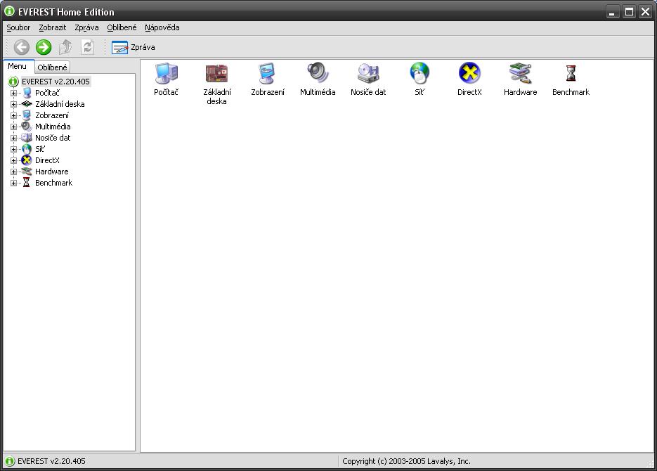
Task: Click the Up level toolbar icon
Action: (65, 47)
